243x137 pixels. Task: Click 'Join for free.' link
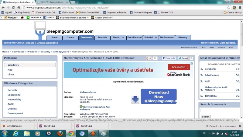click(x=228, y=43)
